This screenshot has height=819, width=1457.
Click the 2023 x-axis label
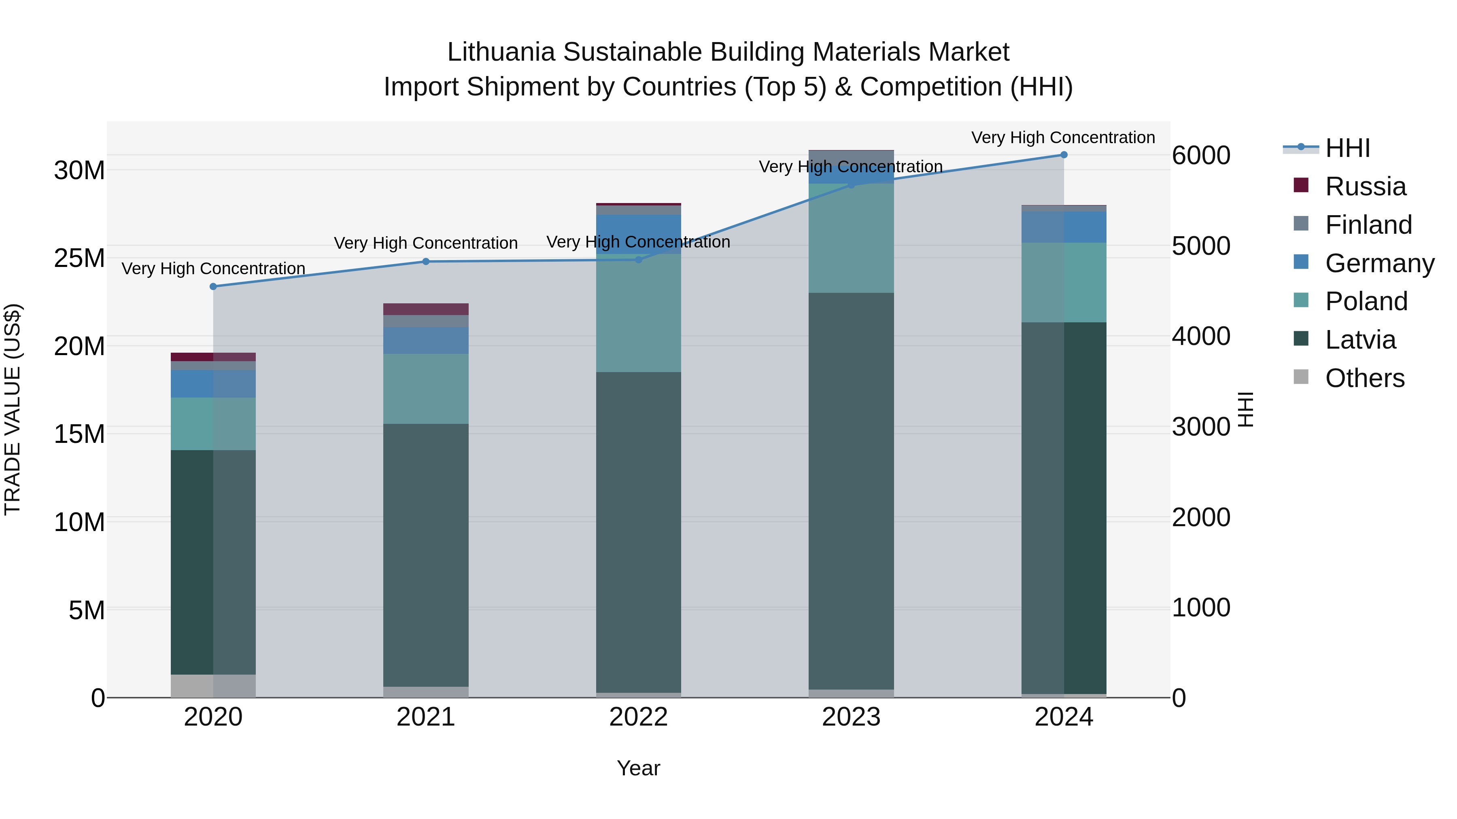(851, 717)
